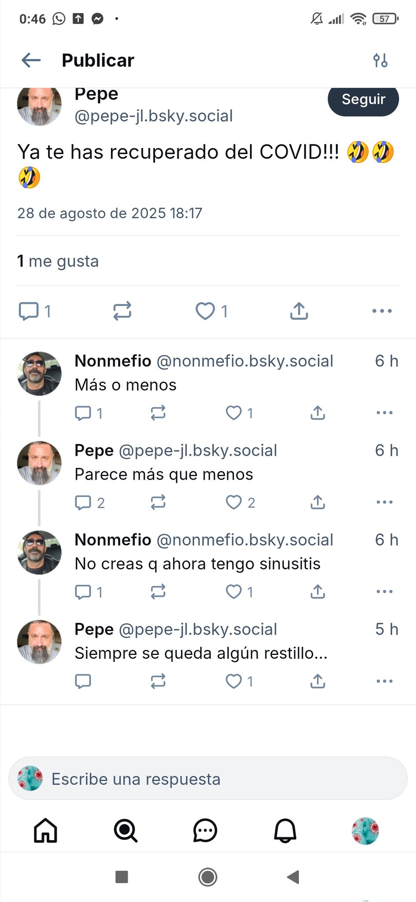
Task: Like "No creas q ahora tengo sinusitis"
Action: (234, 591)
